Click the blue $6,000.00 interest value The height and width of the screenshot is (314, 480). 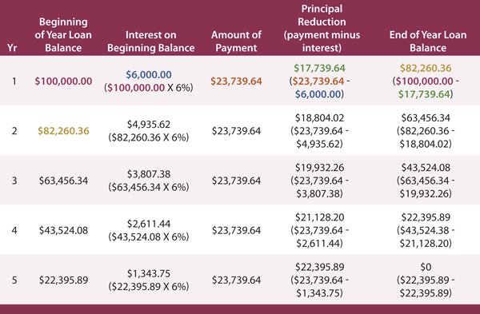pyautogui.click(x=149, y=74)
